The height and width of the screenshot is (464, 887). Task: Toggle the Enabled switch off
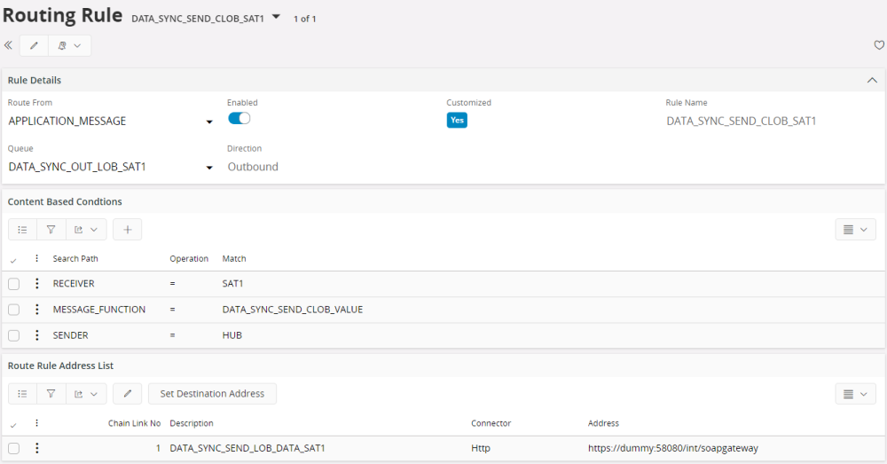tap(239, 119)
